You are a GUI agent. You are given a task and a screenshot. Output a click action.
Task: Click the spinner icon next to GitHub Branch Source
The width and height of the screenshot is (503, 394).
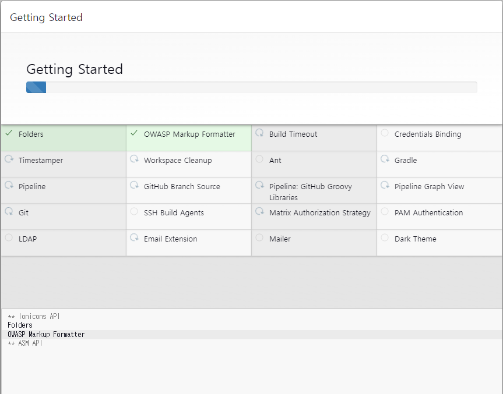(x=134, y=185)
